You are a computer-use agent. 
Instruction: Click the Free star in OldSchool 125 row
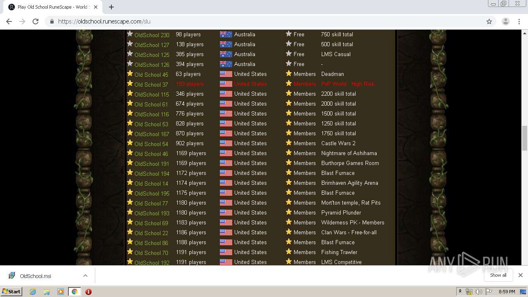(289, 54)
